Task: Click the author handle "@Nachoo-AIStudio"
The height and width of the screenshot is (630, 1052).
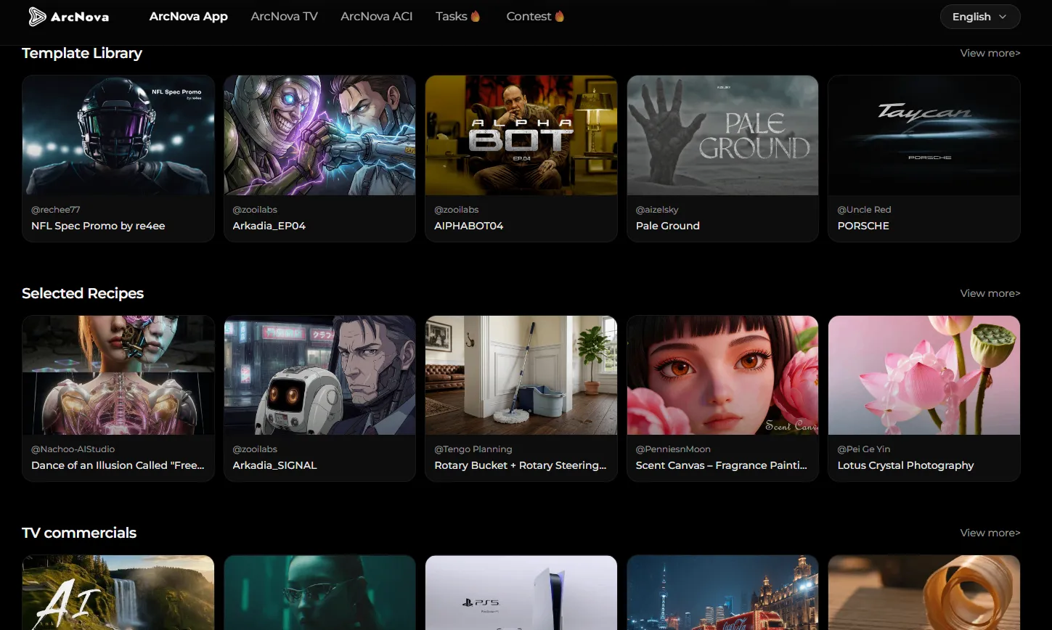Action: click(73, 449)
